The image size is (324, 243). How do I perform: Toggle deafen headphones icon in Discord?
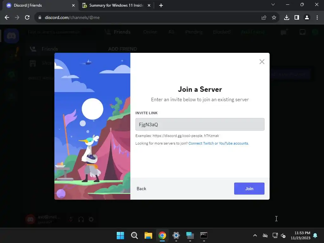pos(81,219)
